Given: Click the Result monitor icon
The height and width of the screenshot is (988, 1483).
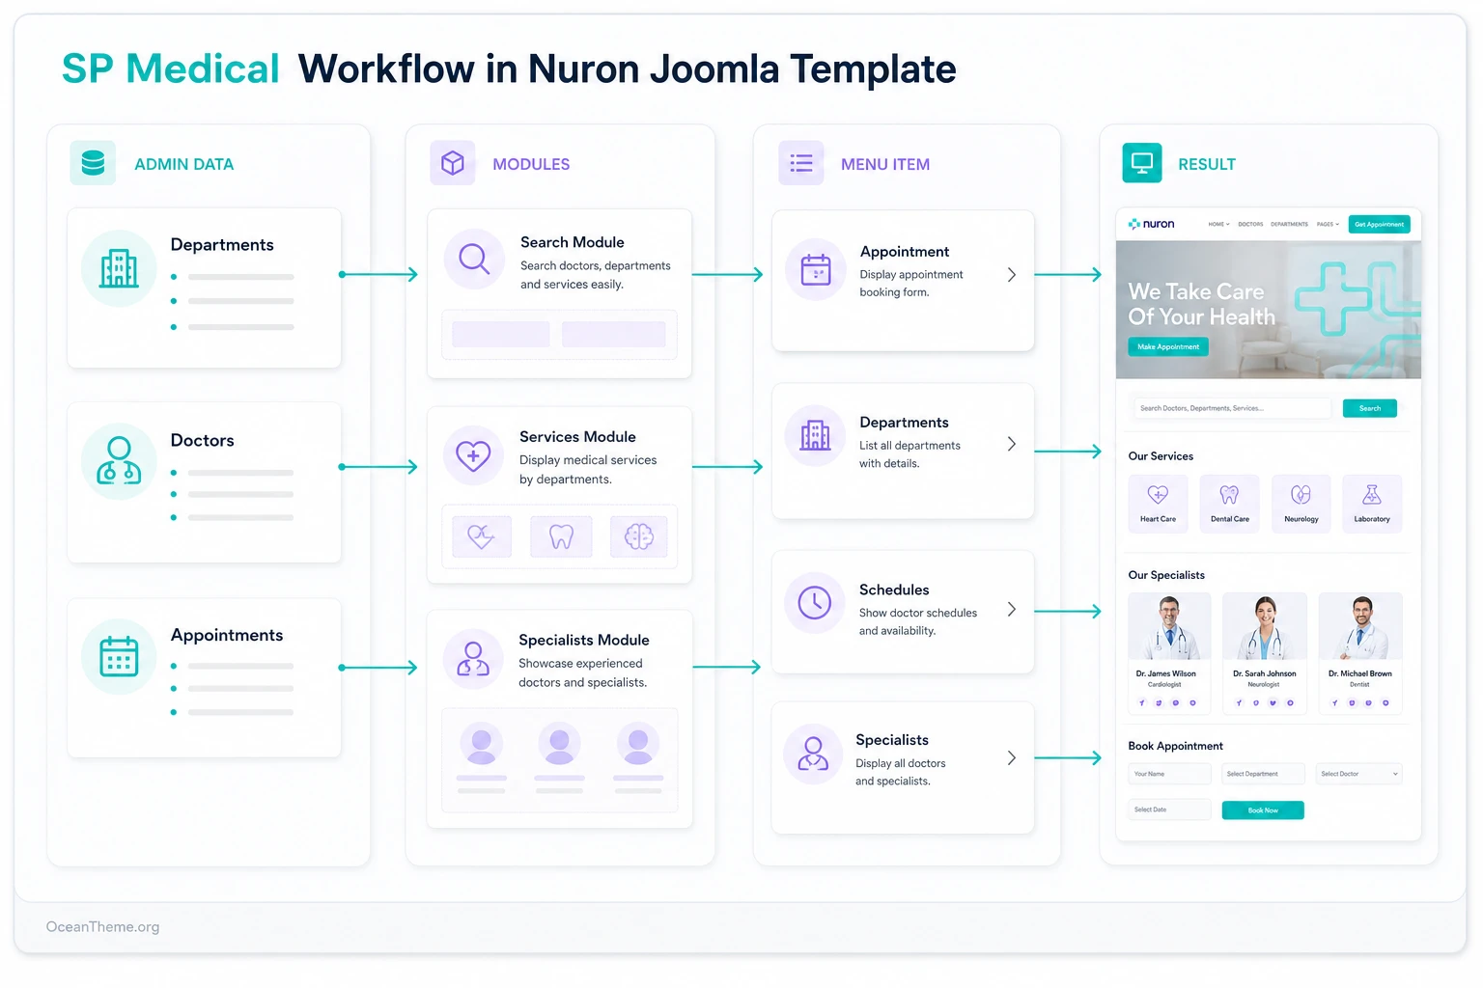Looking at the screenshot, I should [1142, 163].
